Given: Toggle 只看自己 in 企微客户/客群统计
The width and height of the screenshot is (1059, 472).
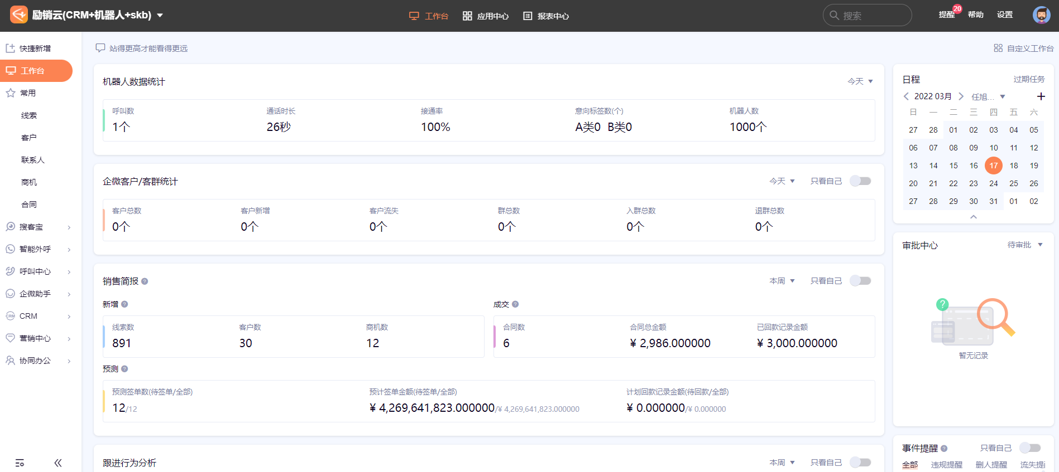Looking at the screenshot, I should click(860, 181).
